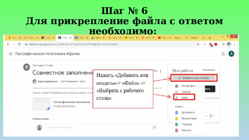Click the 'Создать' header in the menu

click(x=179, y=107)
